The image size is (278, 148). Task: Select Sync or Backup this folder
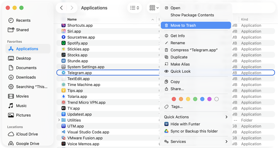[x=196, y=131]
